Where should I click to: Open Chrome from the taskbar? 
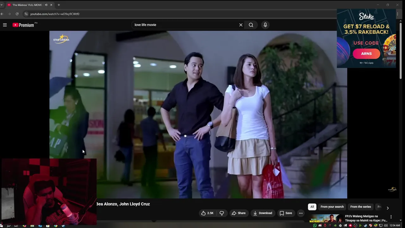click(56, 225)
